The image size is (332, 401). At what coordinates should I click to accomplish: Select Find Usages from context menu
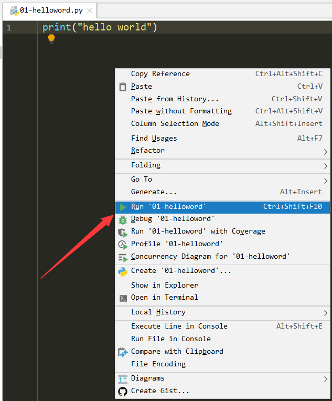coord(154,139)
